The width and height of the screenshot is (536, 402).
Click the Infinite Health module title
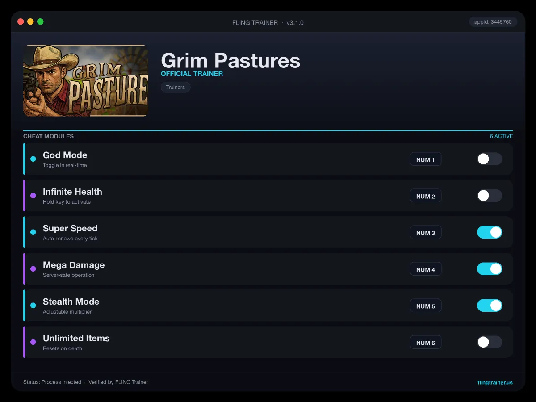click(x=72, y=192)
